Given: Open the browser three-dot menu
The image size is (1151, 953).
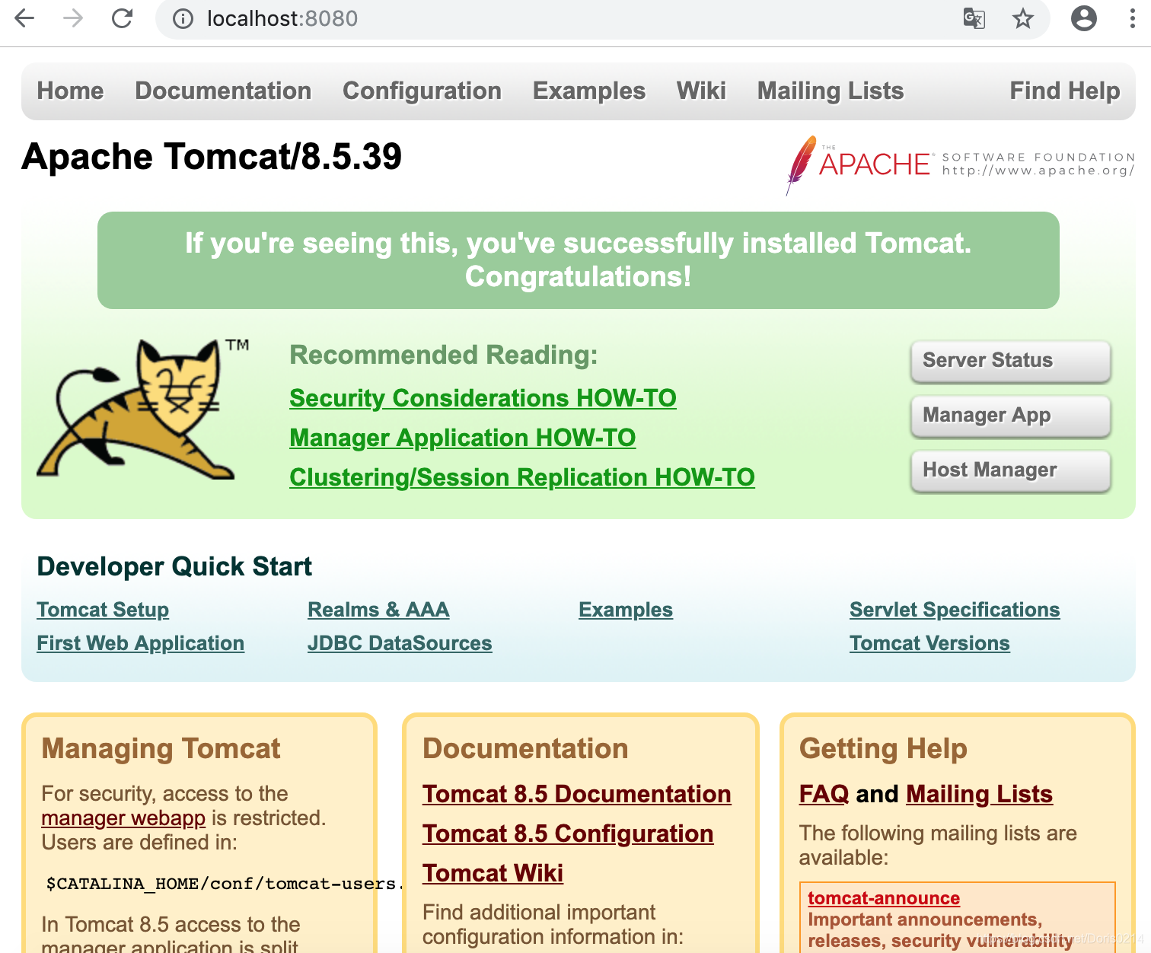Looking at the screenshot, I should (x=1133, y=18).
